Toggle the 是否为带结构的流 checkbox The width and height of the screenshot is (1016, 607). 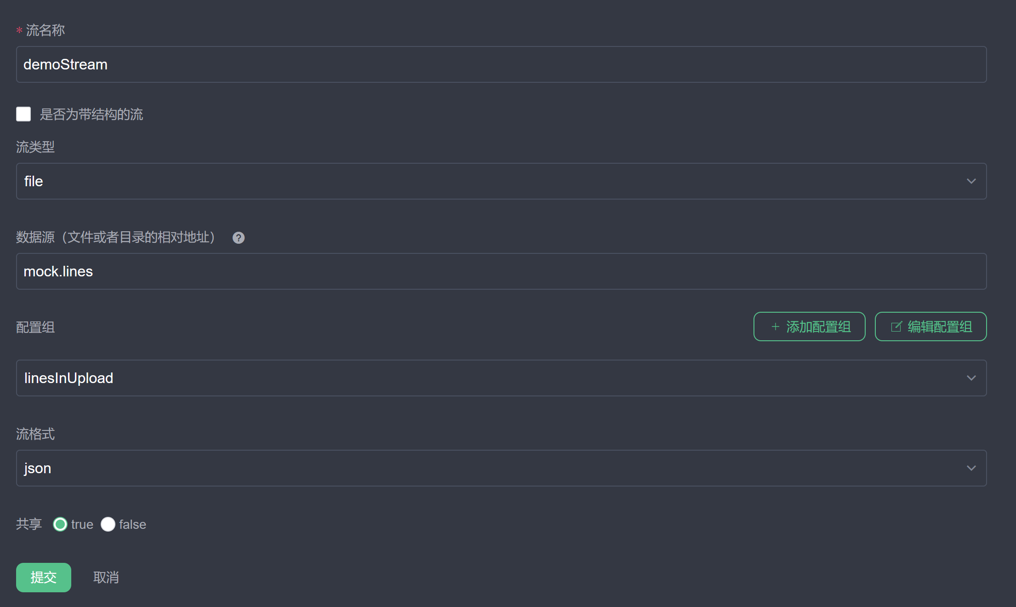[23, 114]
